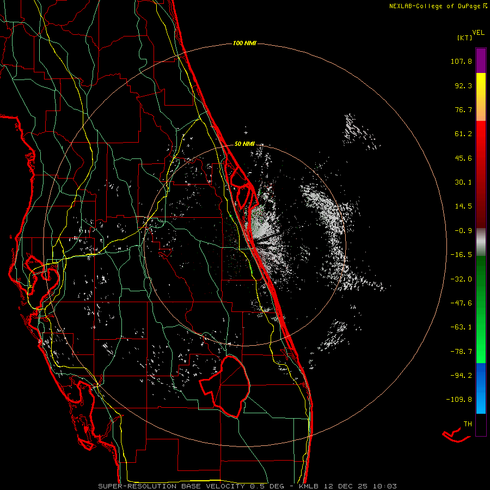
Task: Pick the red segment of color bar
Action: (x=481, y=174)
